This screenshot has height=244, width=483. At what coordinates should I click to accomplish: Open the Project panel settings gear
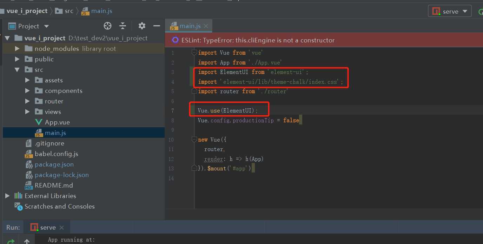point(142,26)
